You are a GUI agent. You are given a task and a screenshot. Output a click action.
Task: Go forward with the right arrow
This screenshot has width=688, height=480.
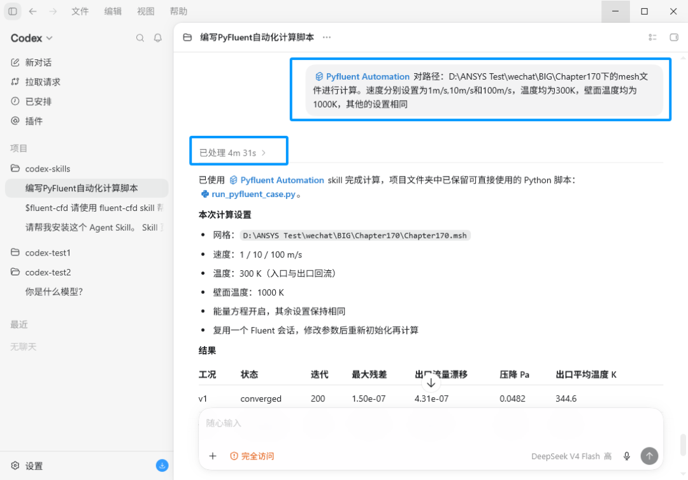point(53,11)
